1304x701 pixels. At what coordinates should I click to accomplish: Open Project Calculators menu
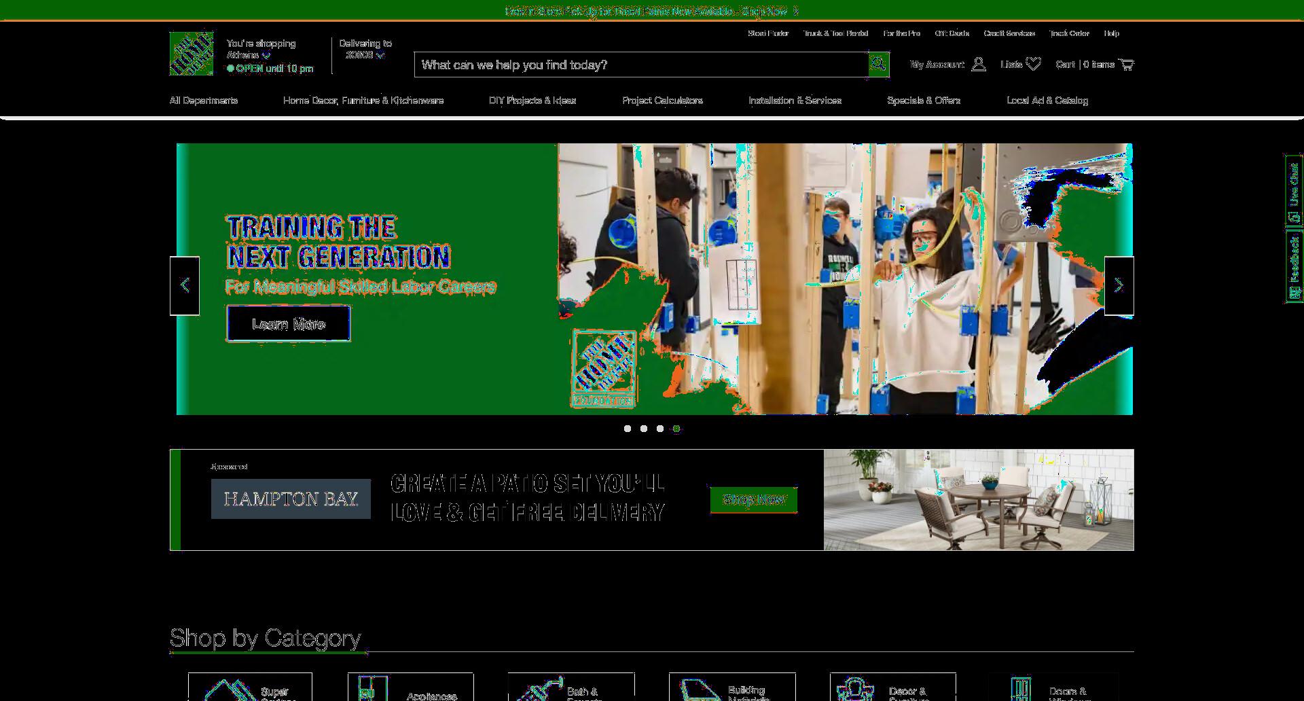click(663, 101)
